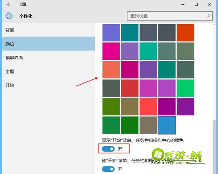Click the settings gear icon beside 个性化

click(9, 16)
